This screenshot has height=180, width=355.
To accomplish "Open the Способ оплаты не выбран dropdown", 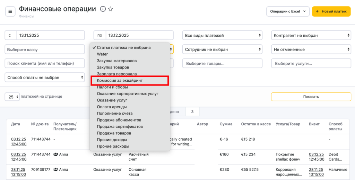I will [x=45, y=78].
